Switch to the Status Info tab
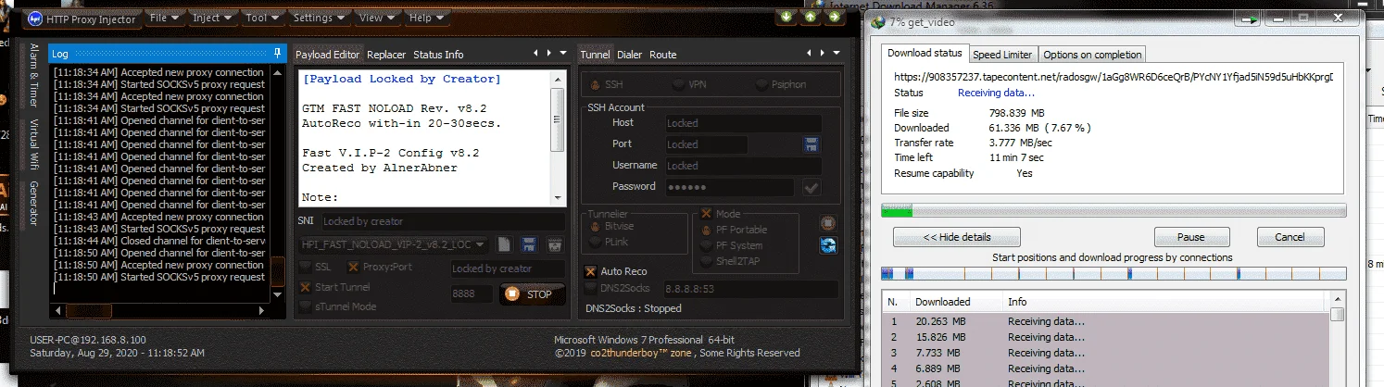This screenshot has height=387, width=1384. 438,55
